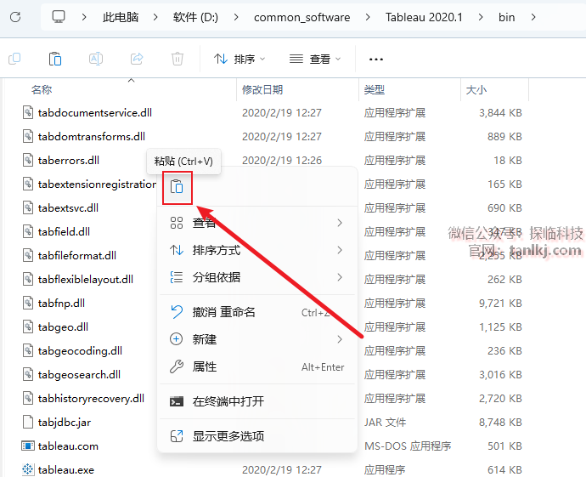Image resolution: width=586 pixels, height=477 pixels.
Task: Expand chevron after common_software breadcrumb
Action: tap(368, 17)
